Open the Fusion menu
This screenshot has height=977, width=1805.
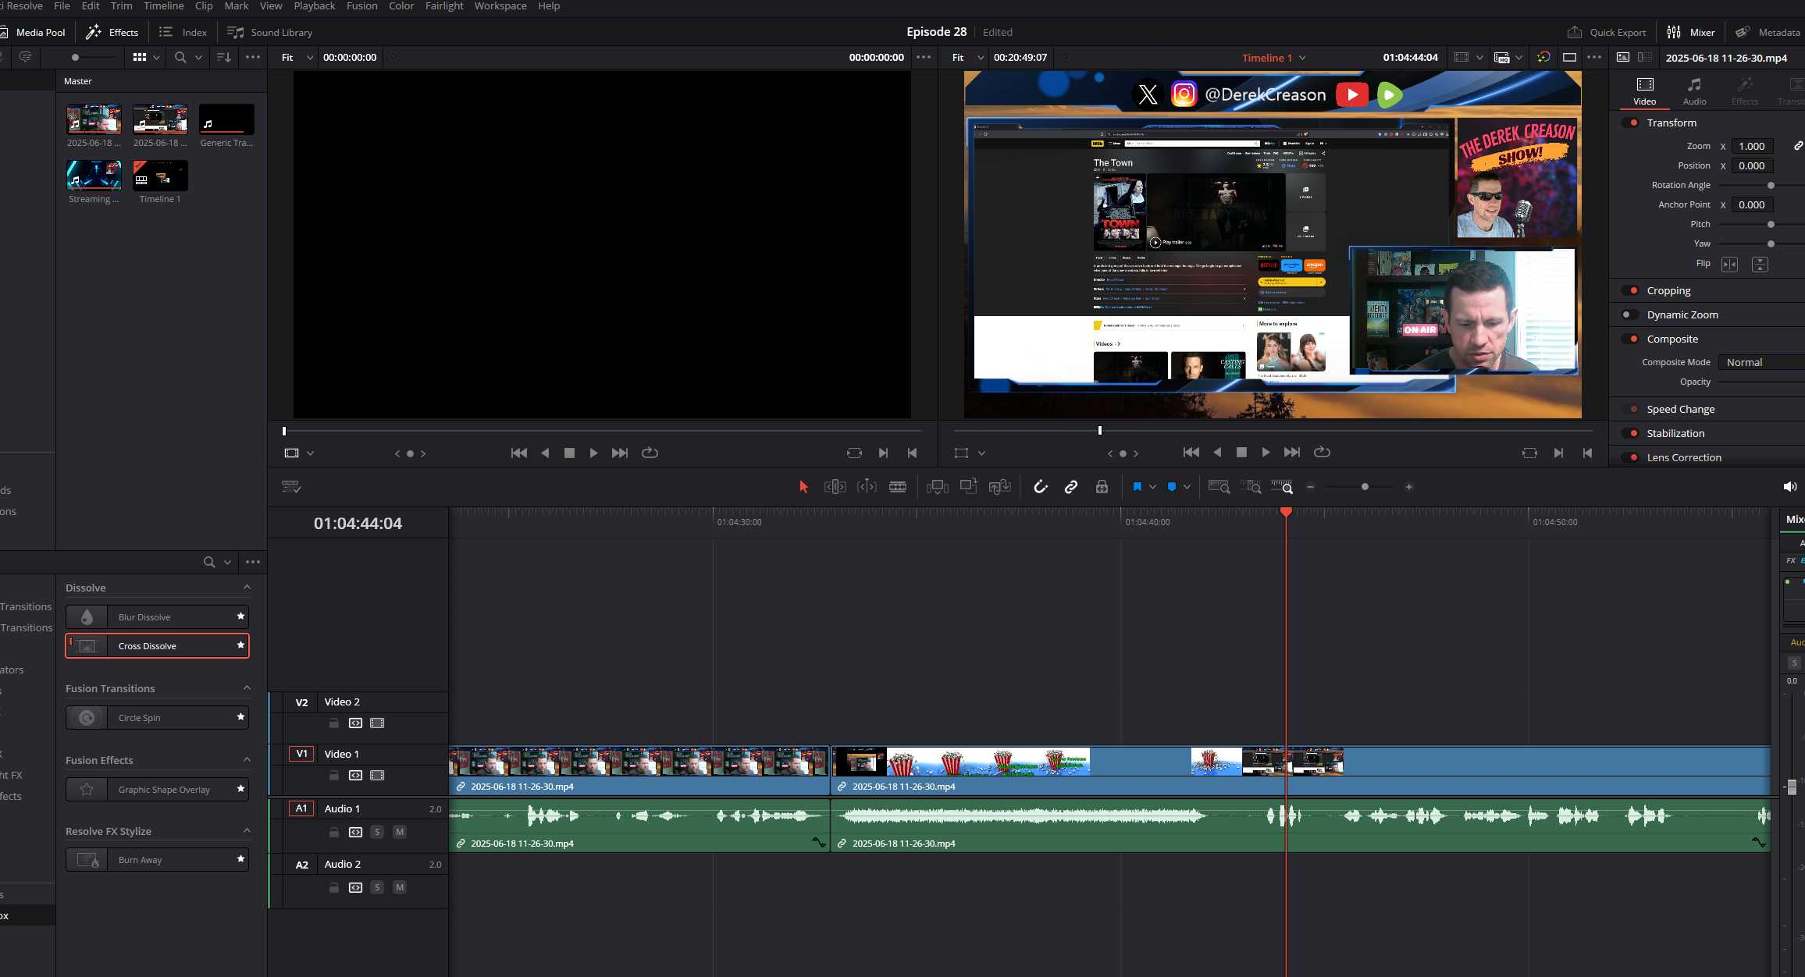coord(361,6)
